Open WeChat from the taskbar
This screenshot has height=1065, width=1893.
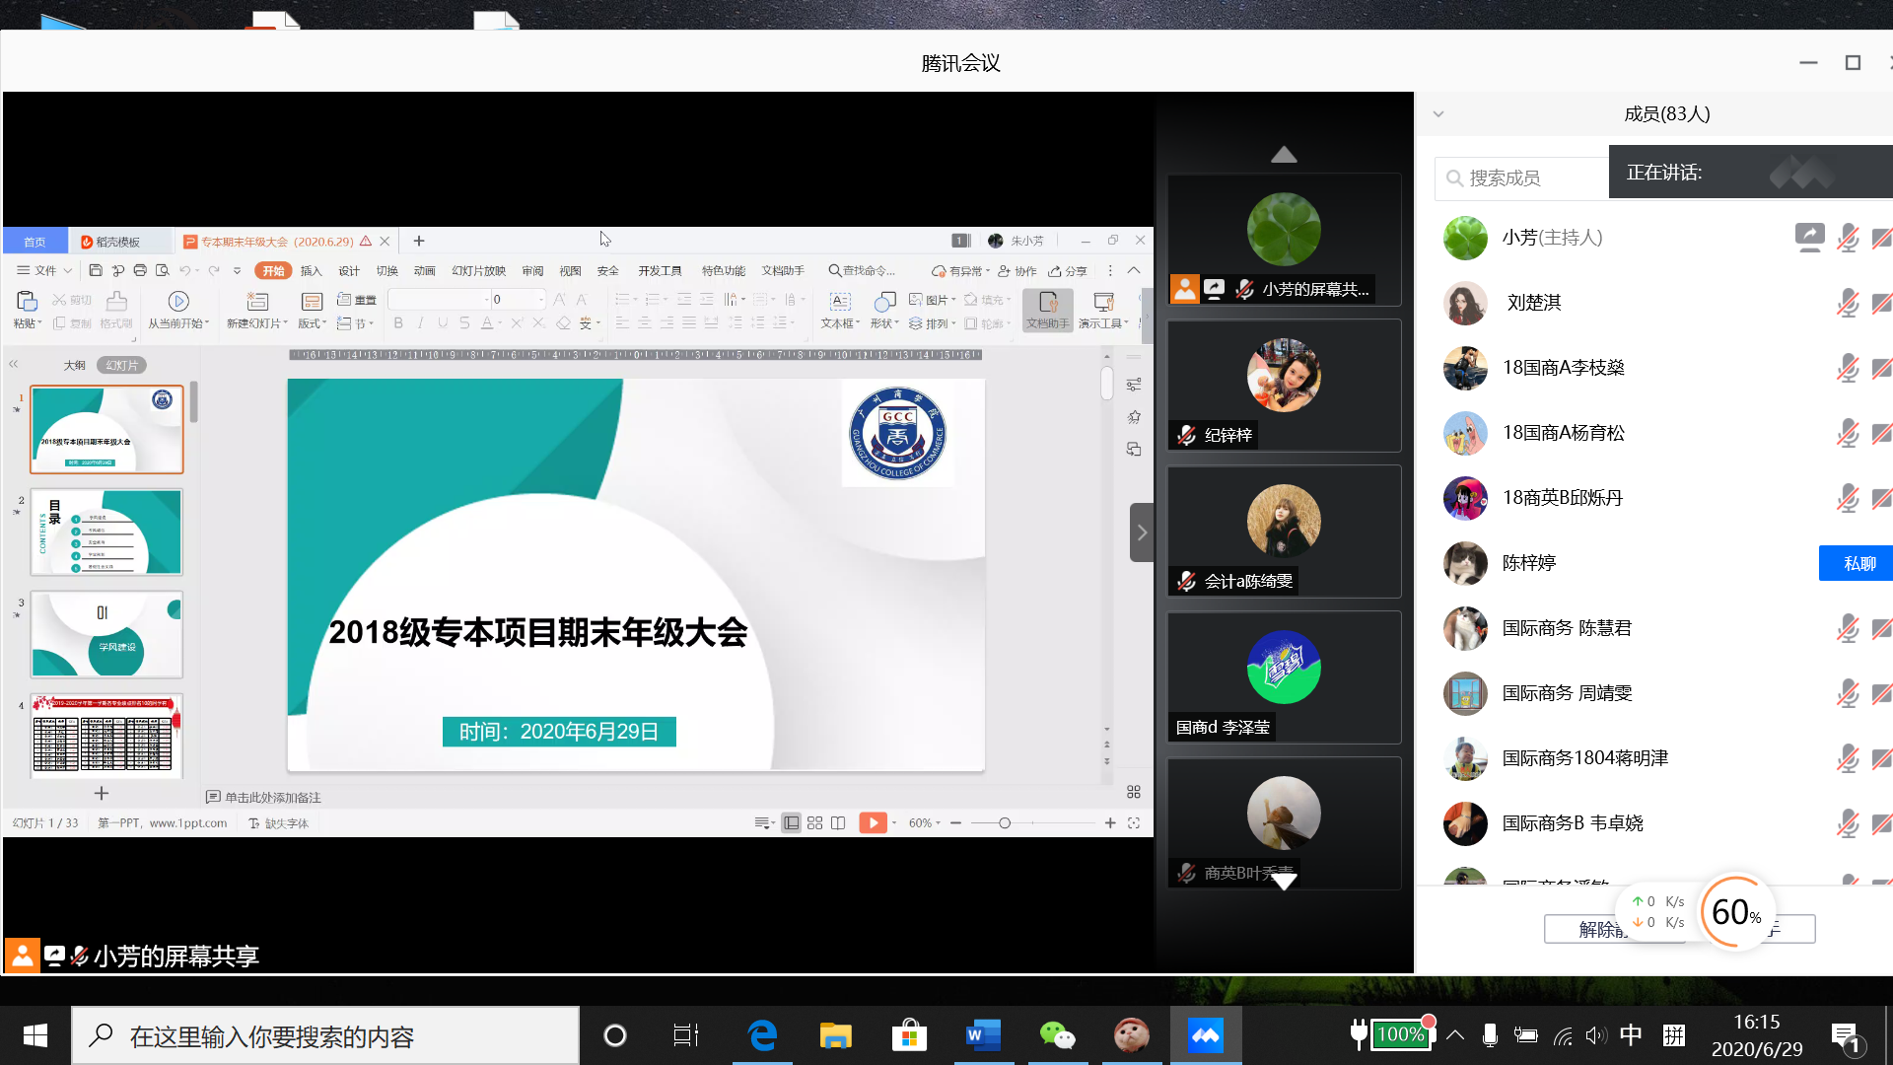tap(1057, 1035)
